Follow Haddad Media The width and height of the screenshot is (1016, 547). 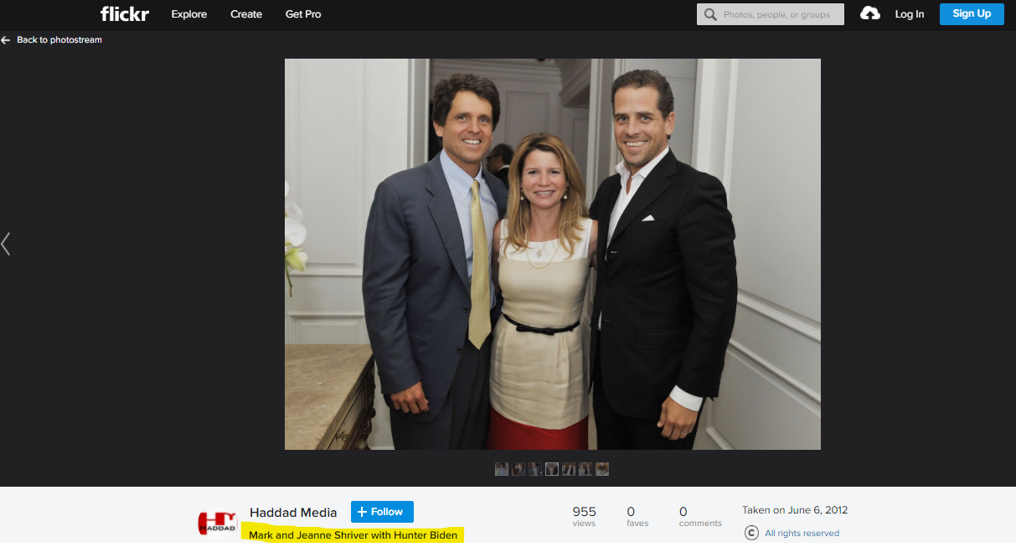pyautogui.click(x=382, y=512)
